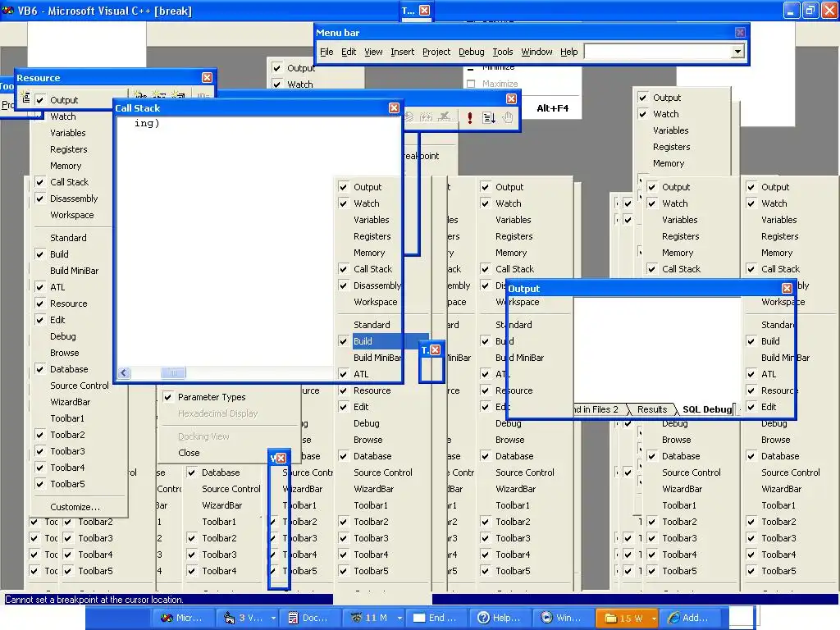Image resolution: width=840 pixels, height=630 pixels.
Task: Close the small T window beside highlighted Build
Action: 435,349
